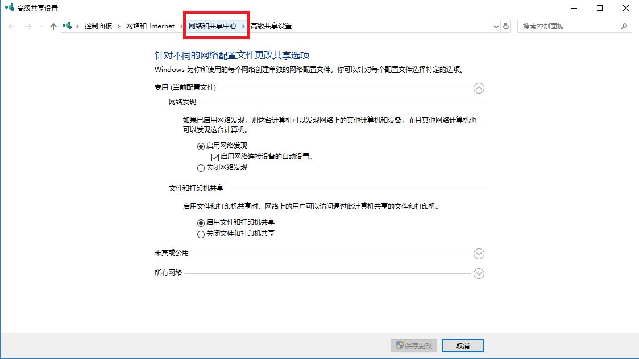Collapse the 专用 profile section
This screenshot has height=359, width=639.
click(479, 88)
